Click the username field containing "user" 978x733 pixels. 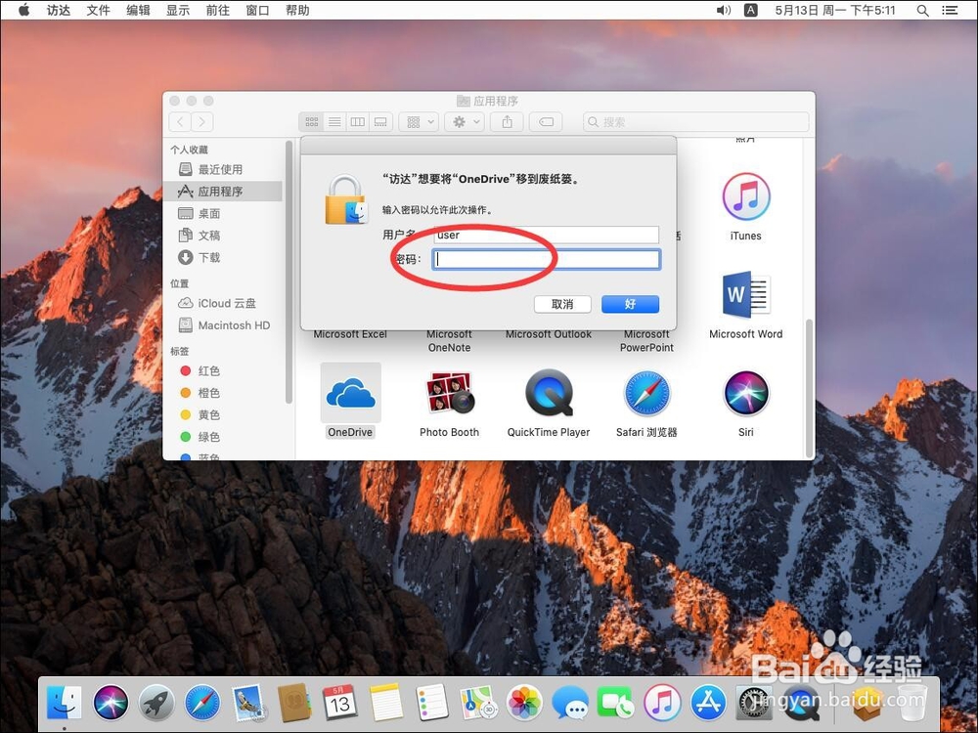[x=547, y=235]
